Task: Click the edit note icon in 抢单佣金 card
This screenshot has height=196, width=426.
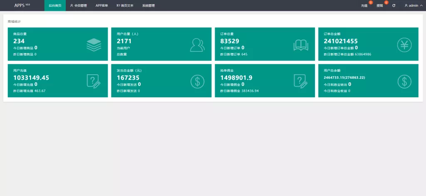Action: (x=301, y=81)
